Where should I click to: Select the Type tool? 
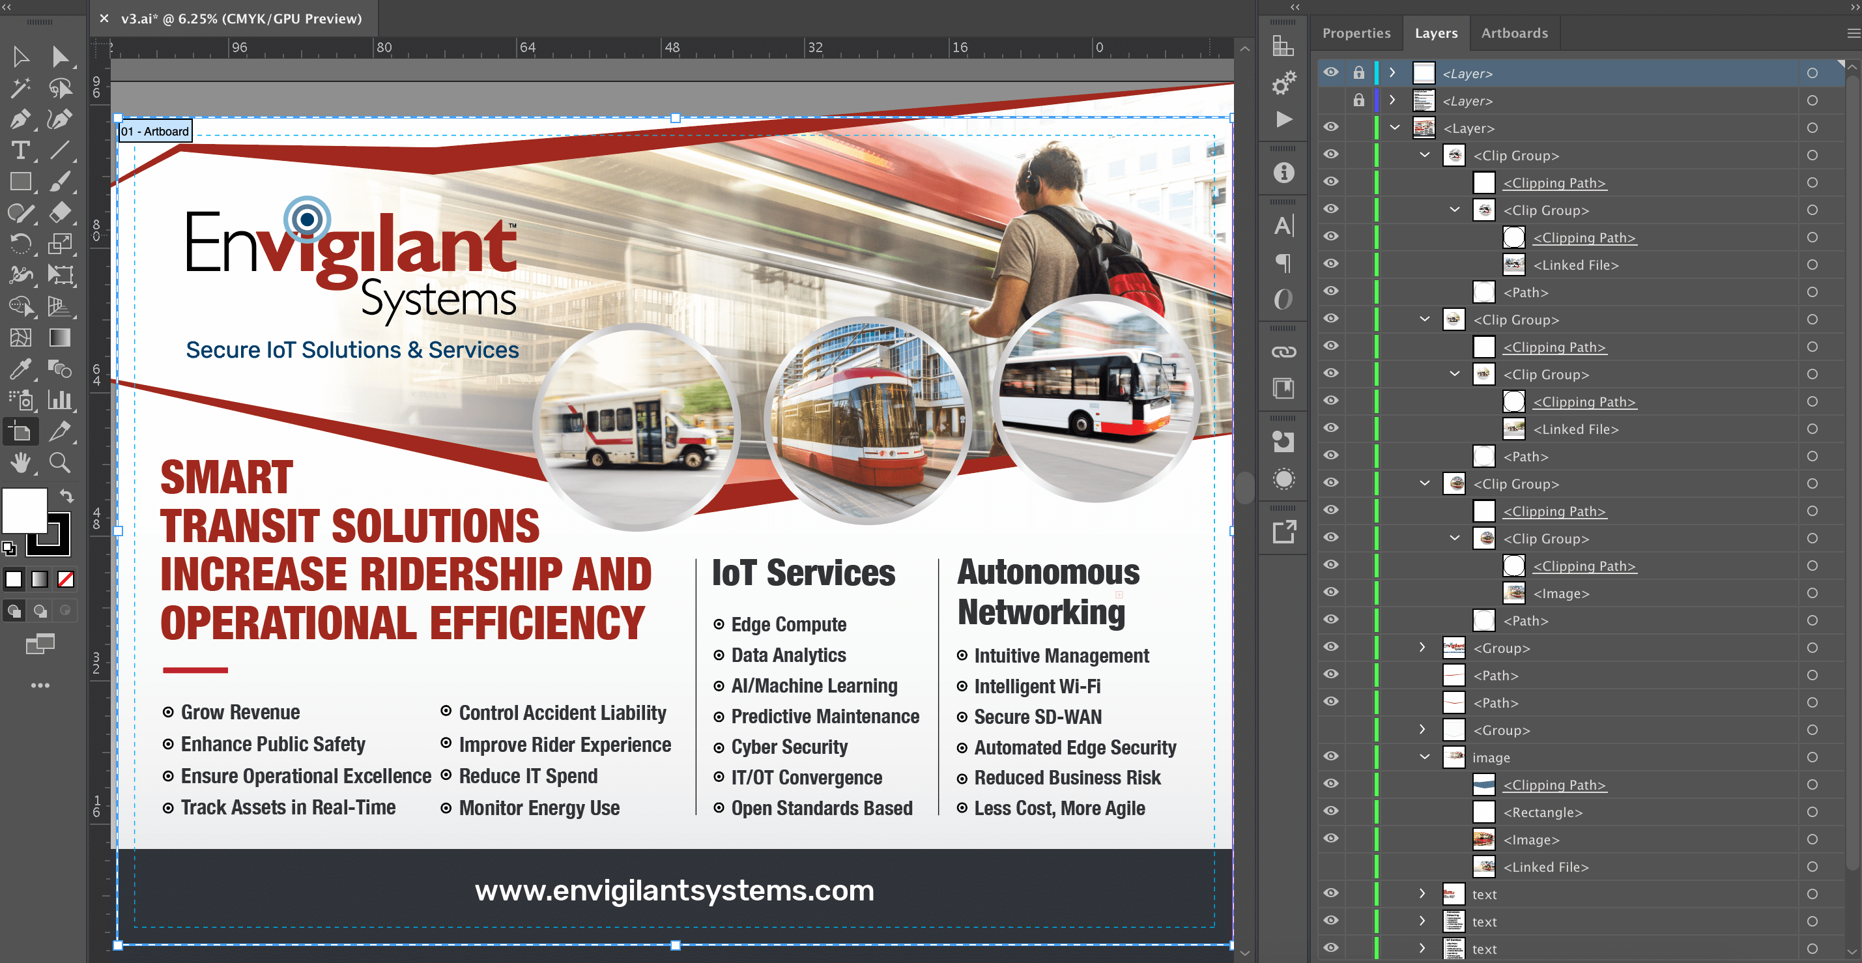coord(20,151)
